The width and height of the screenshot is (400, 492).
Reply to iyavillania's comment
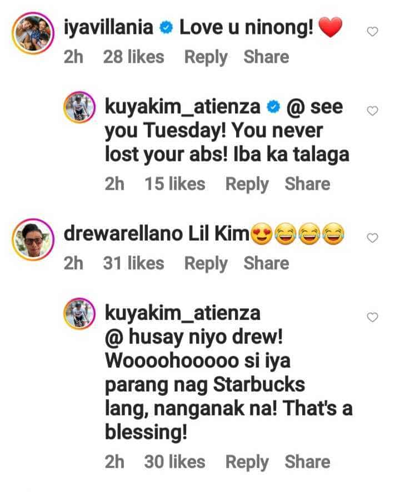(x=206, y=58)
